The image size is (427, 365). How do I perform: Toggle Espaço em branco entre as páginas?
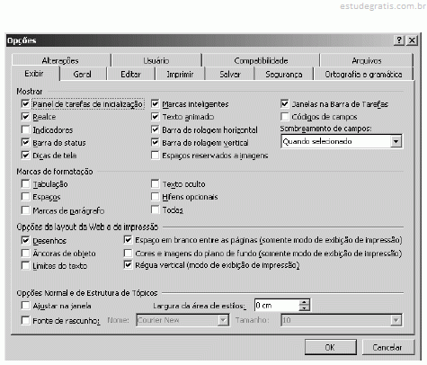pos(128,240)
